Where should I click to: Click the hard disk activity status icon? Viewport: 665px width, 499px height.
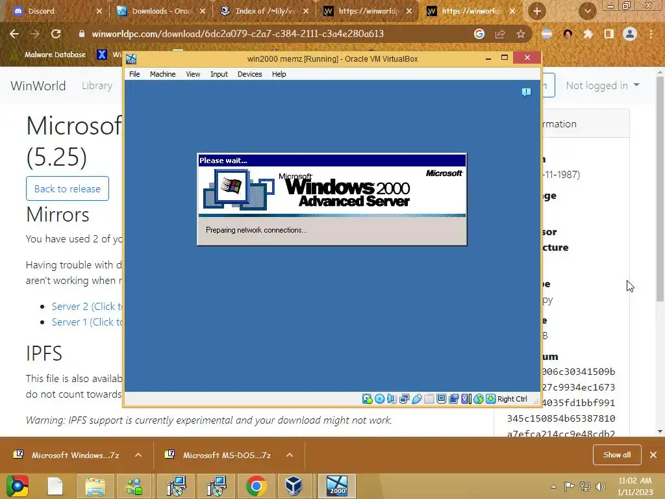tap(368, 399)
